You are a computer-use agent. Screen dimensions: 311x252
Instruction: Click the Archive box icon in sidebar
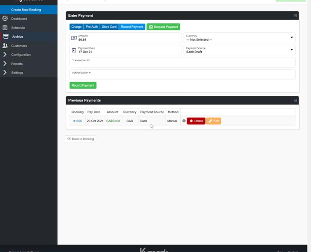click(x=5, y=37)
